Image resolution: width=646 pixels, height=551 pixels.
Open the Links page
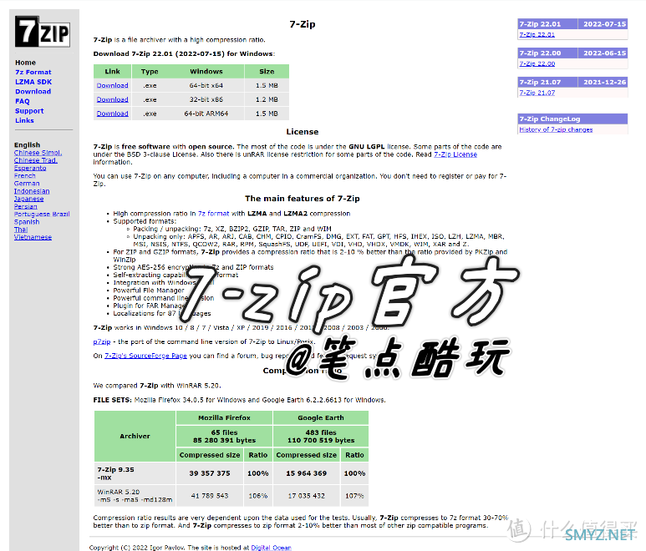[x=25, y=120]
